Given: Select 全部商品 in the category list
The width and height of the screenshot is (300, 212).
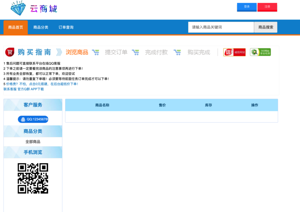Looking at the screenshot, I should (33, 142).
